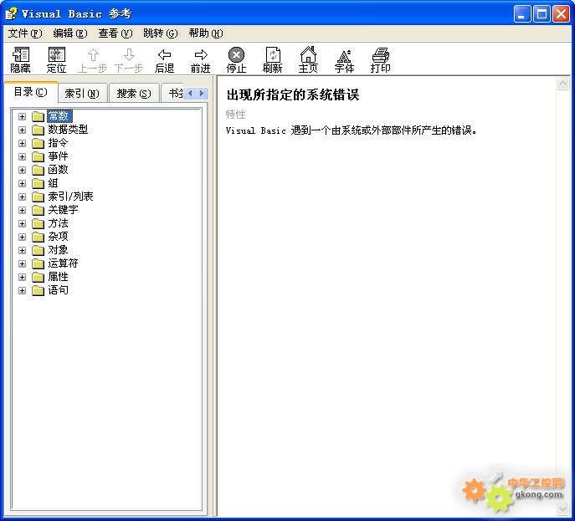Switch to the 目录(C) tab
This screenshot has width=575, height=521.
pos(31,92)
